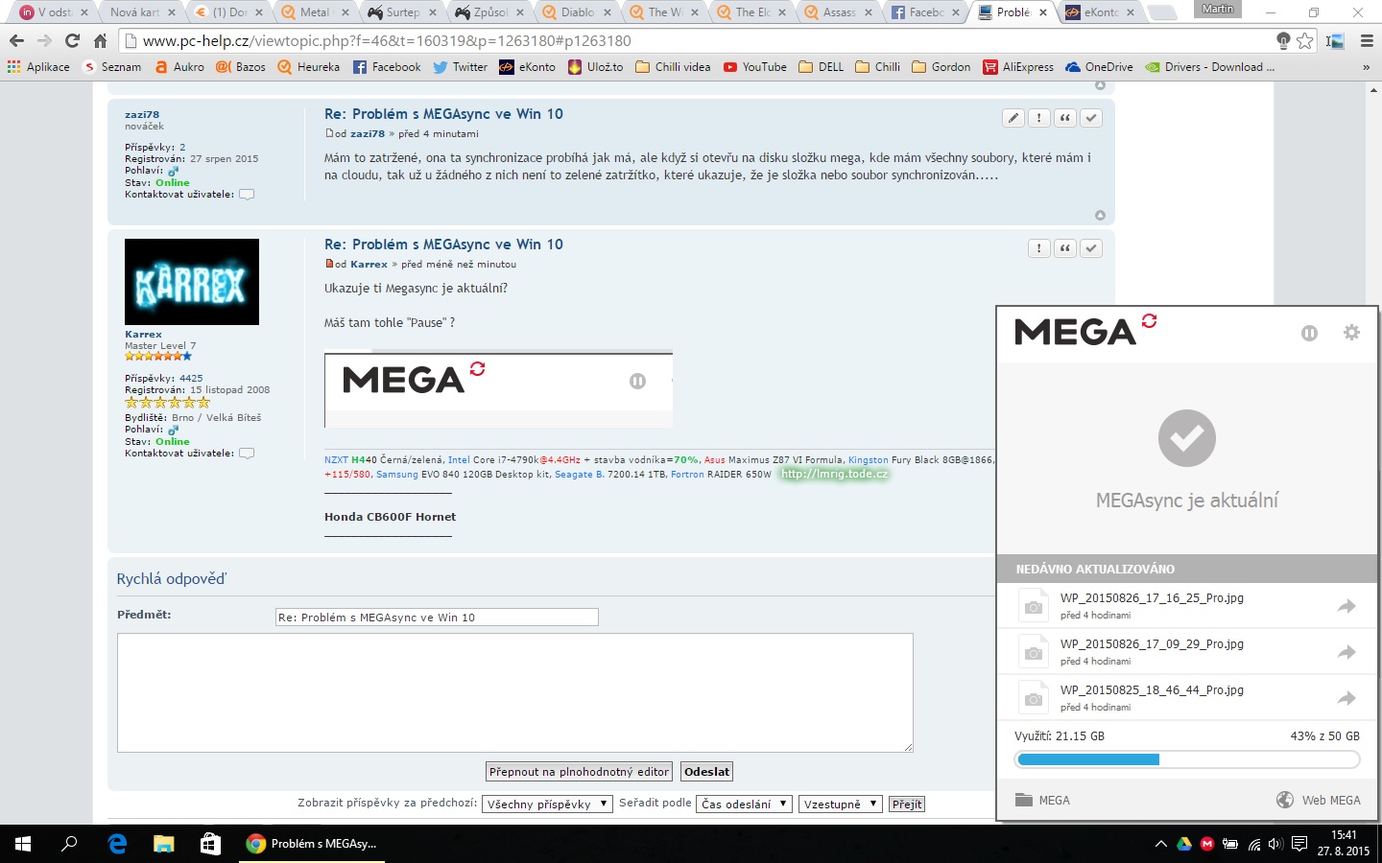1382x863 pixels.
Task: Show hidden tray icons with the chevron
Action: (x=1160, y=844)
